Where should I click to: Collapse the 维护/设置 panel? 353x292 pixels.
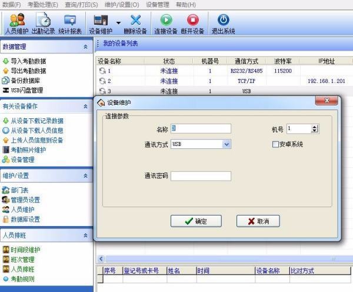pyautogui.click(x=85, y=175)
